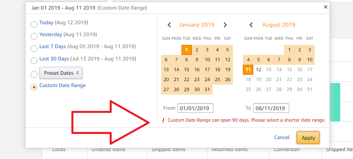
Task: Select January 15 in the calendar
Action: tap(186, 70)
